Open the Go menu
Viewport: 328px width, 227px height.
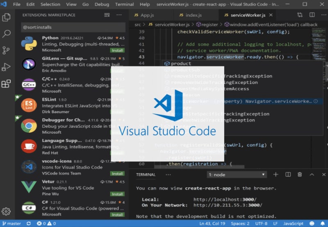click(85, 4)
